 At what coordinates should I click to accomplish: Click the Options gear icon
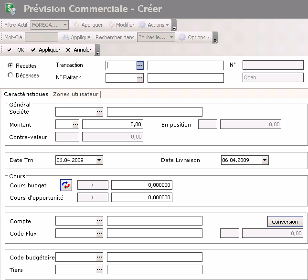point(182,37)
